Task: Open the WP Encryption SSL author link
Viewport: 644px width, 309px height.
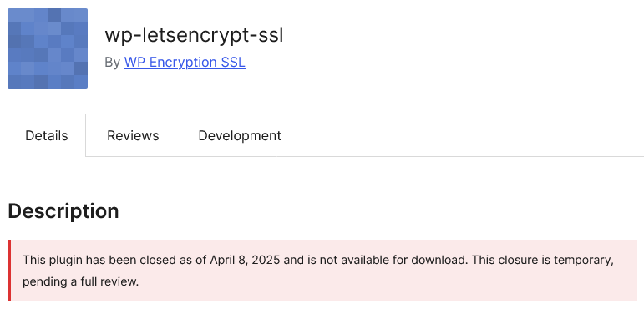Action: click(185, 63)
